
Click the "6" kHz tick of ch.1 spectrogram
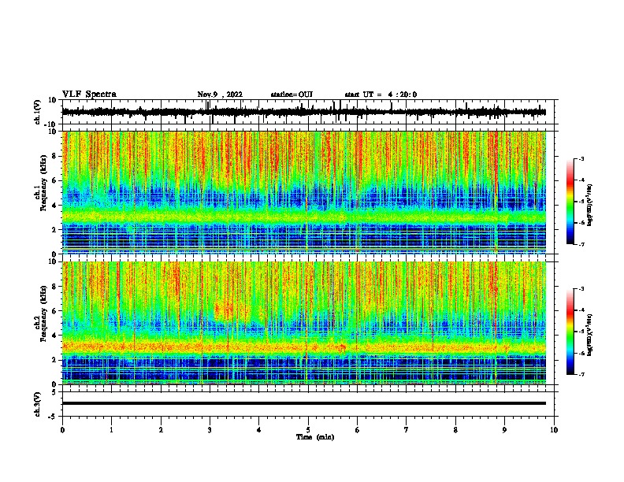[x=55, y=180]
